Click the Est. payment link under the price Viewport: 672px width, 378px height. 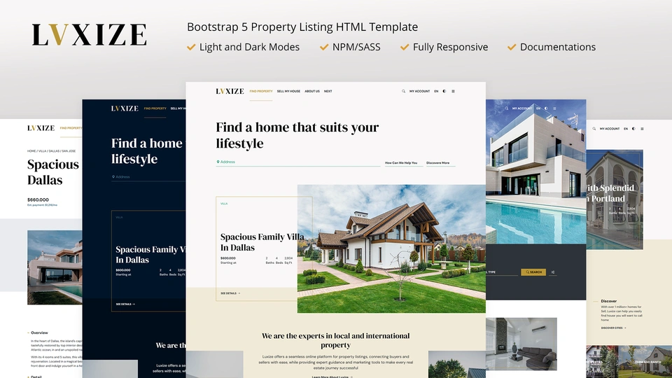[42, 205]
